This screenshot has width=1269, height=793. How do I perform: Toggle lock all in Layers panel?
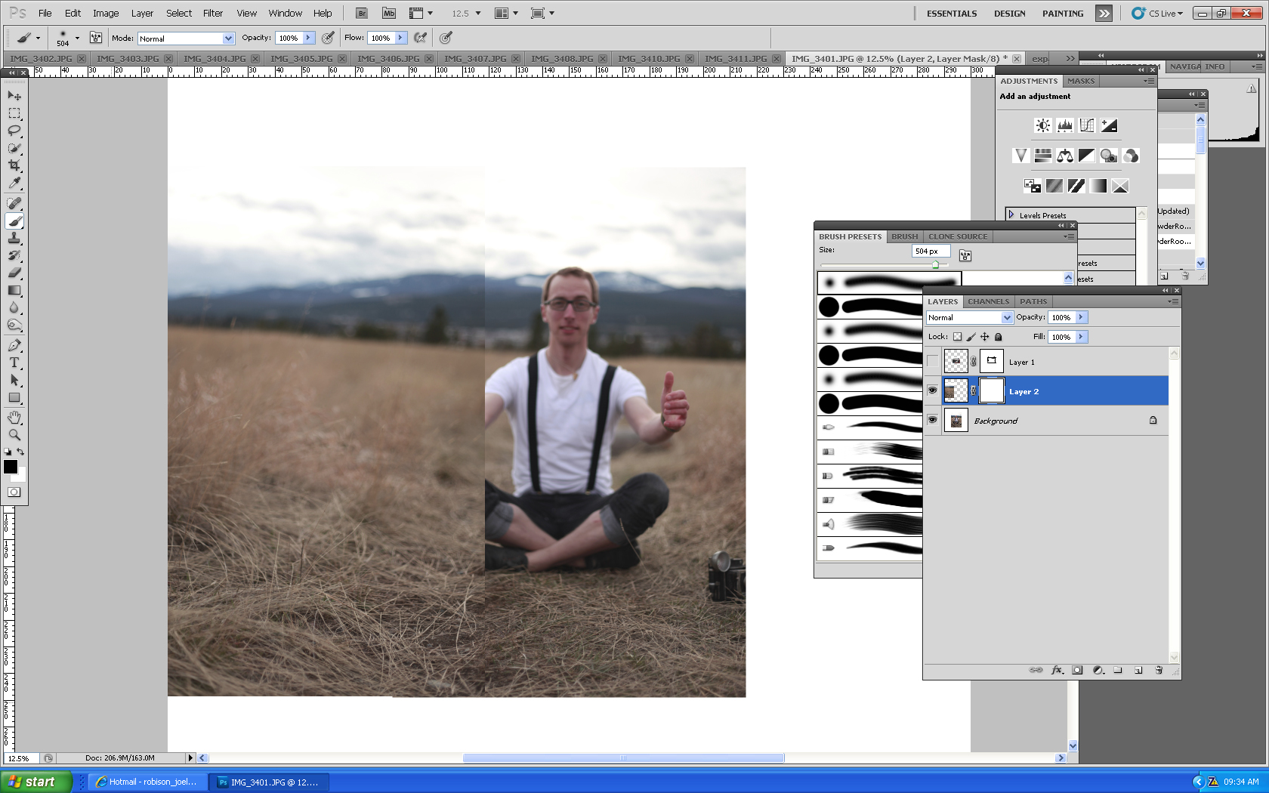[998, 337]
